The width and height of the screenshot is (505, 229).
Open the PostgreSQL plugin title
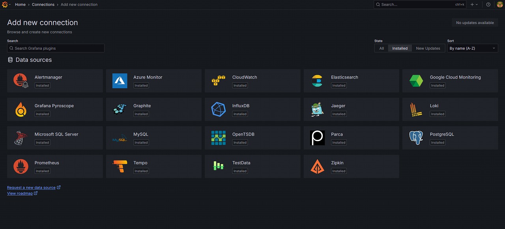(442, 134)
